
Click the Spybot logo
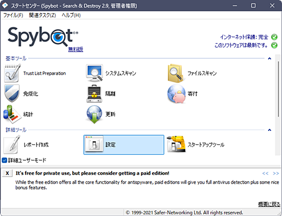(x=43, y=37)
